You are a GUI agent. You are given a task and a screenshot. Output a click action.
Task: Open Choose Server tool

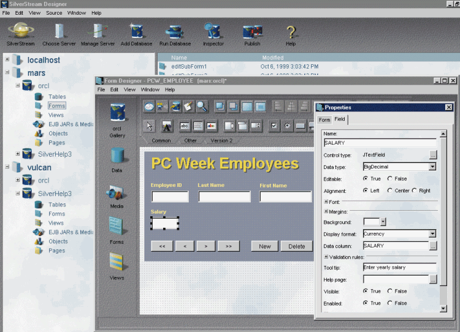click(59, 31)
